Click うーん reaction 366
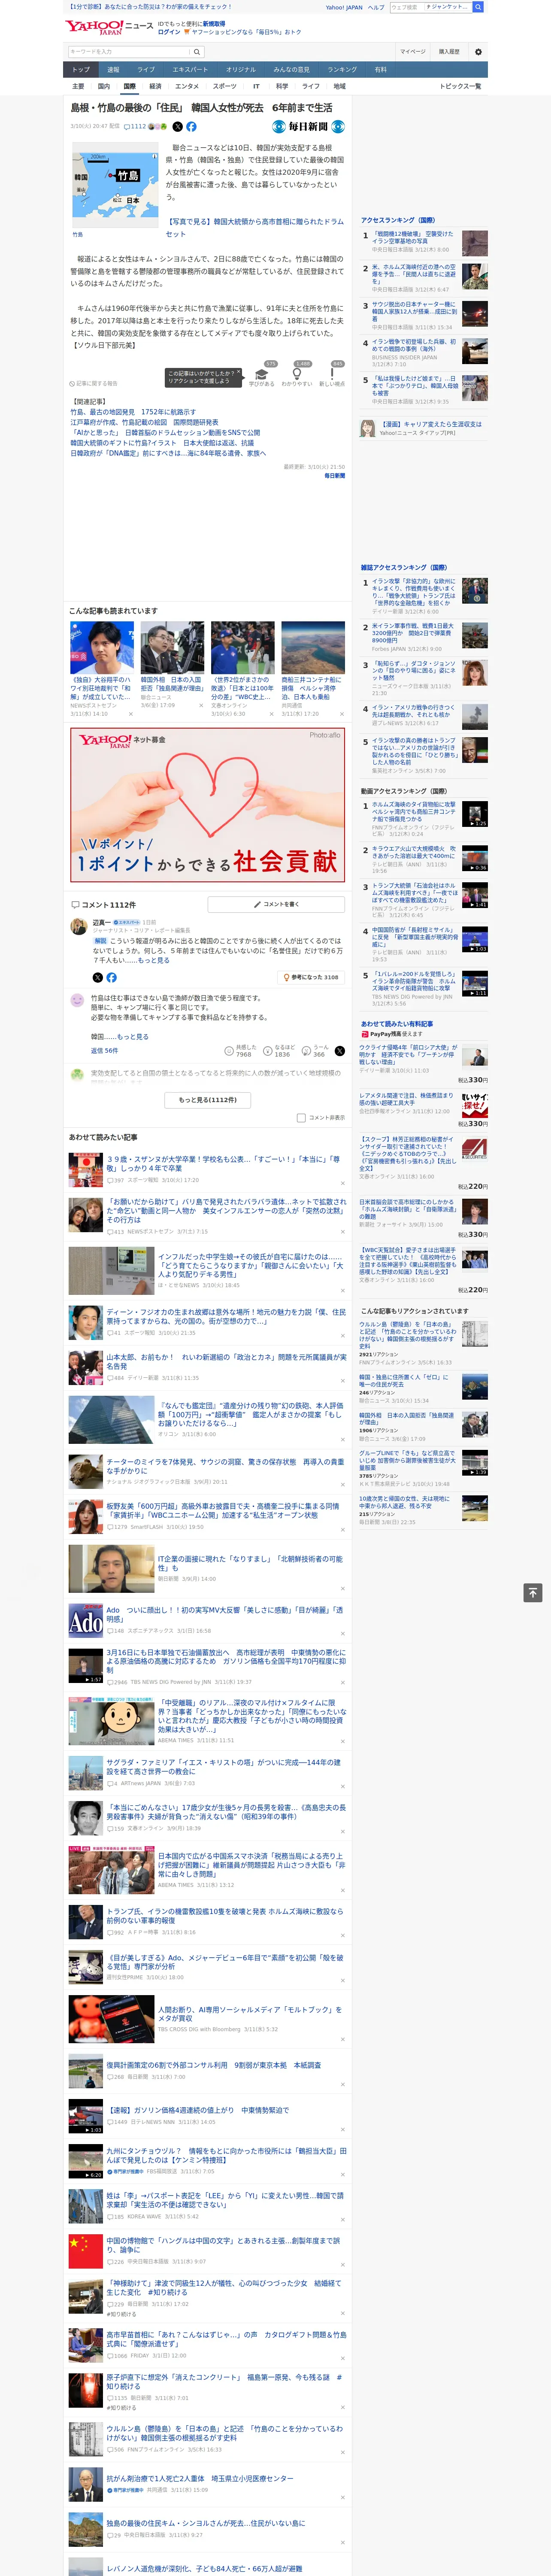This screenshot has height=2576, width=551. 315,1051
